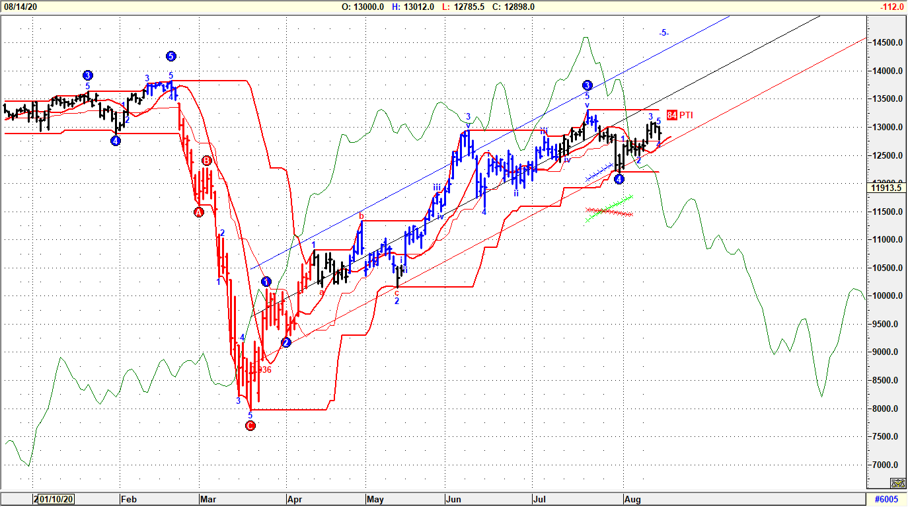Click the 14000.0 price axis label
This screenshot has height=507, width=908.
(x=888, y=71)
